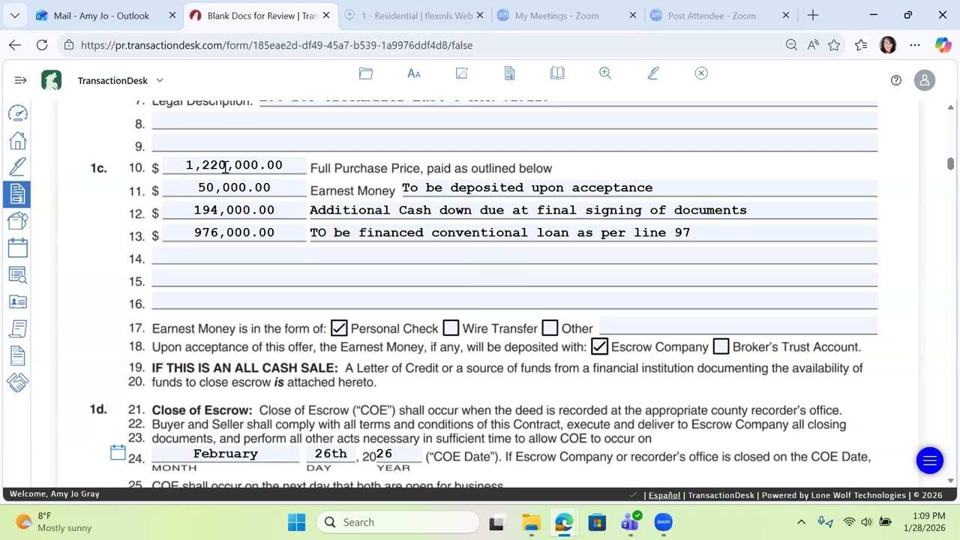Click the 976,000.00 amount field on line 13

(x=234, y=232)
